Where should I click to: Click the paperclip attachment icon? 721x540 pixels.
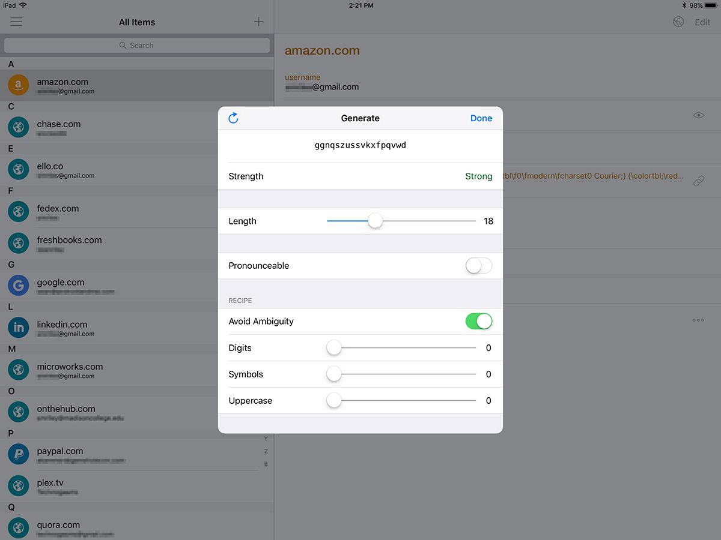point(698,179)
